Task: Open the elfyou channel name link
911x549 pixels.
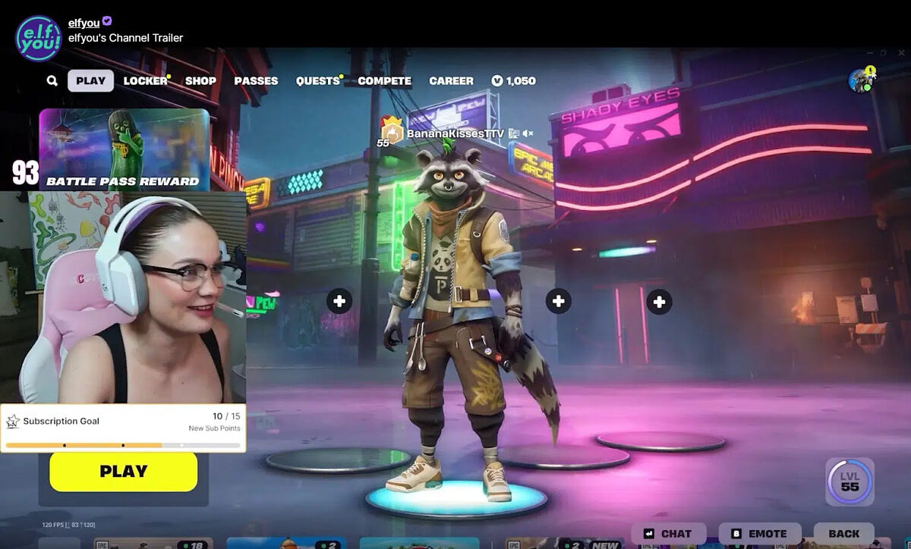Action: tap(84, 23)
